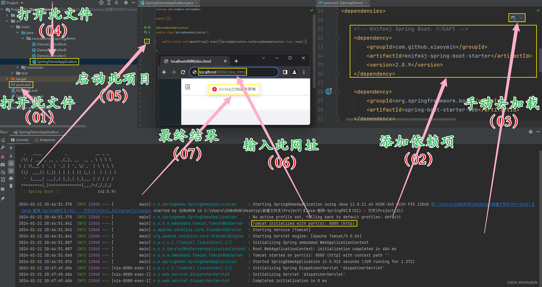Screen dimensions: 542x287
Task: Toggle soft-wrap in the console
Action: pos(11,163)
